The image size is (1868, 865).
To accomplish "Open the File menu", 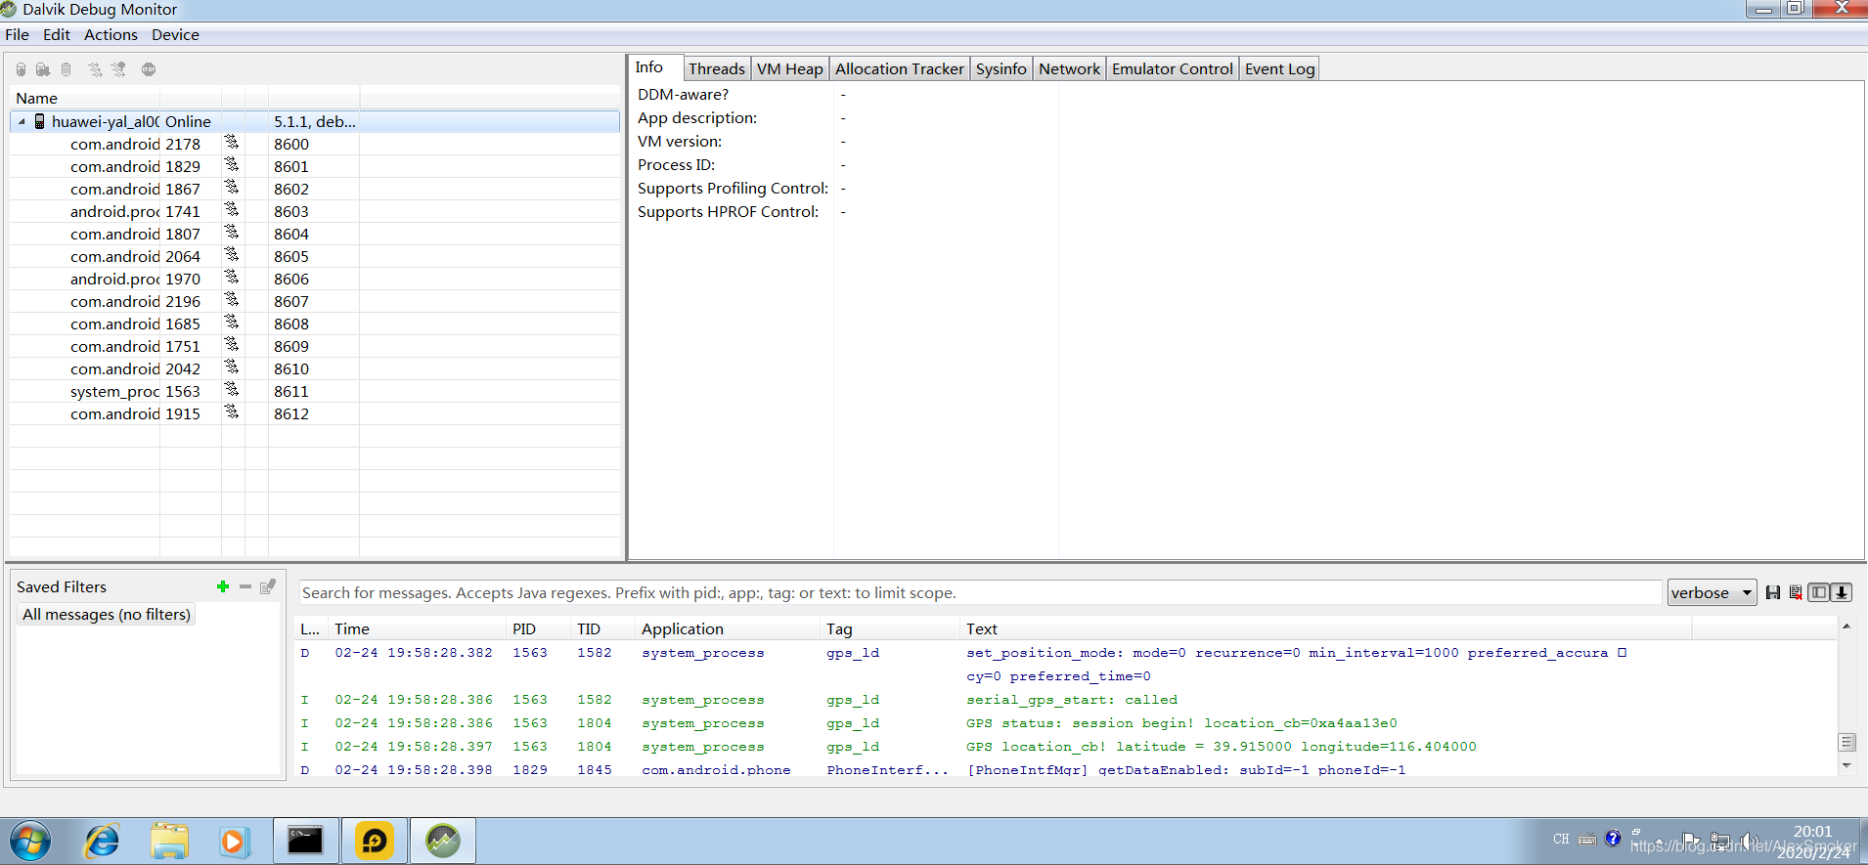I will [x=18, y=34].
